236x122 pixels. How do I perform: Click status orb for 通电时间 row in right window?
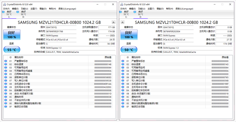coord(123,97)
